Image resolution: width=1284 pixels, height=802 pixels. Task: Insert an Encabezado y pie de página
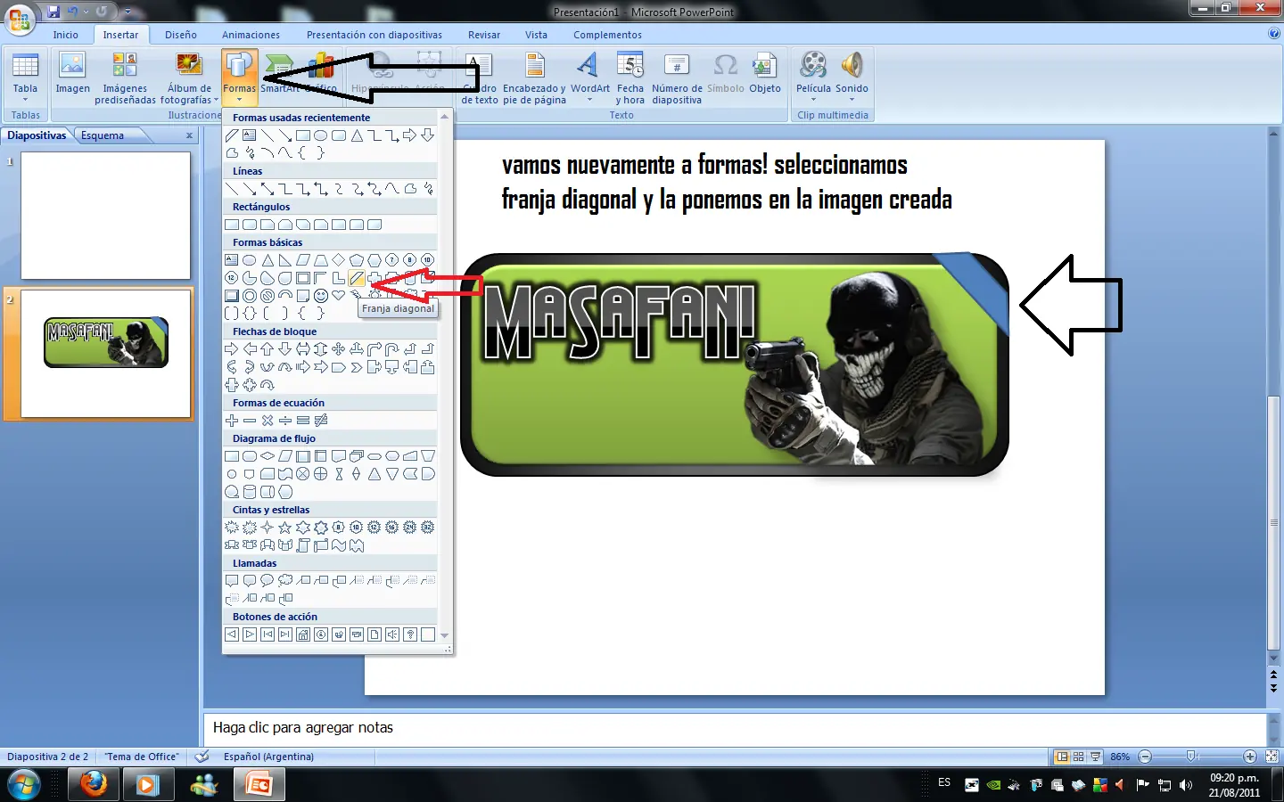(x=534, y=78)
